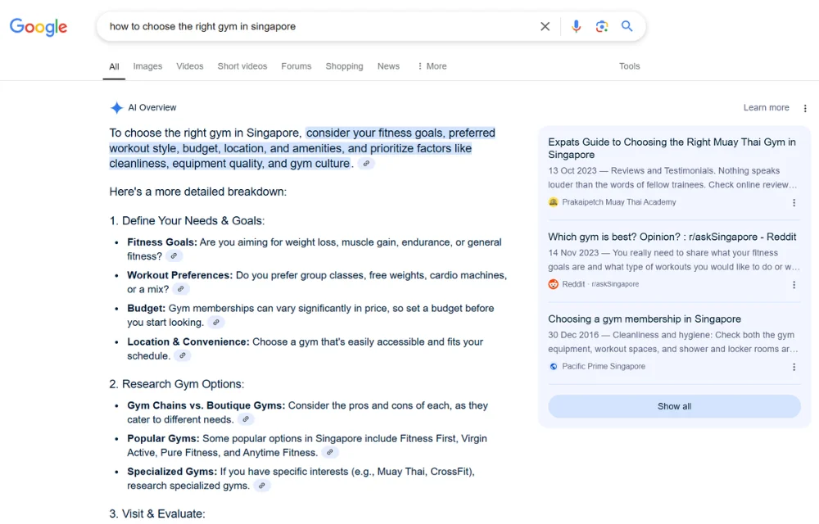The height and width of the screenshot is (524, 819).
Task: Click the Show all sources button
Action: click(673, 406)
